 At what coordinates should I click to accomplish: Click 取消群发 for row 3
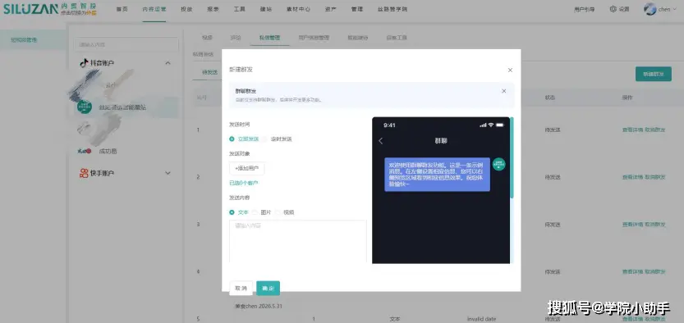click(655, 225)
